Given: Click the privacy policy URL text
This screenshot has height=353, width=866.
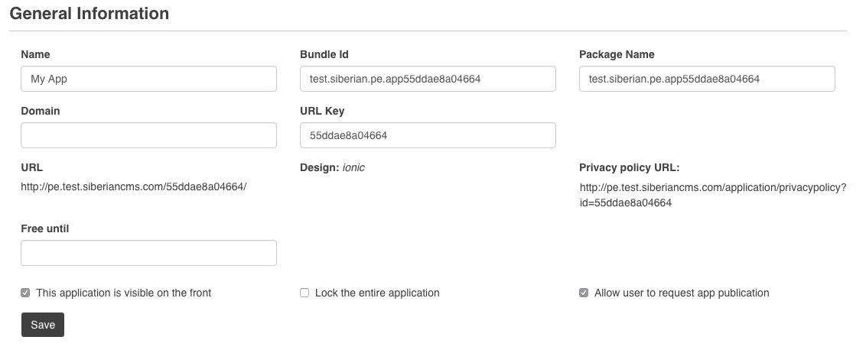Looking at the screenshot, I should (x=712, y=195).
